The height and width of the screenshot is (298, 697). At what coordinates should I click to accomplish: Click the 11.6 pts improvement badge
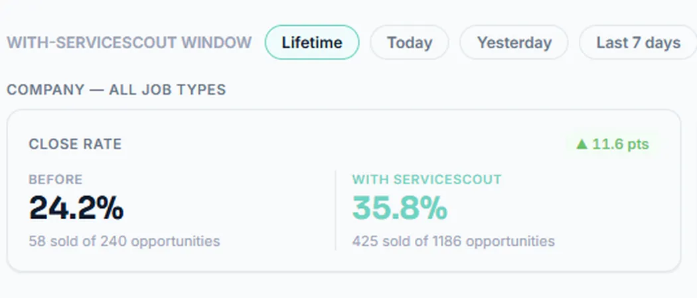[x=613, y=144]
